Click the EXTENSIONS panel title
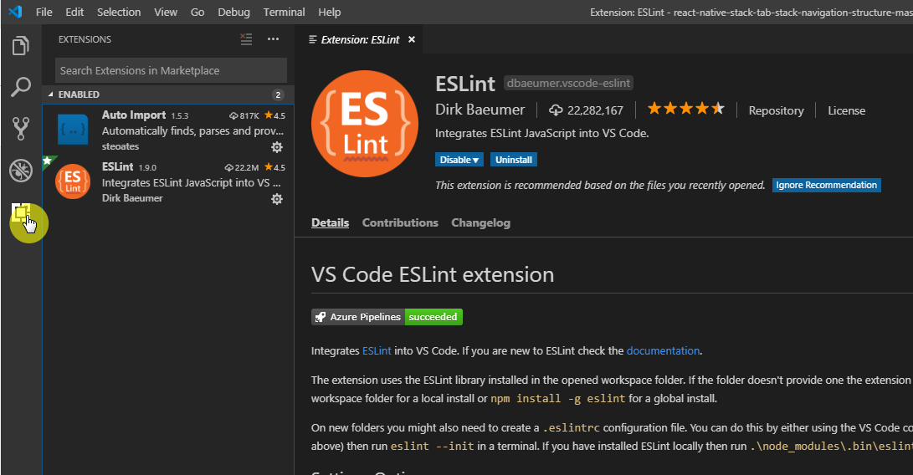 click(x=85, y=39)
